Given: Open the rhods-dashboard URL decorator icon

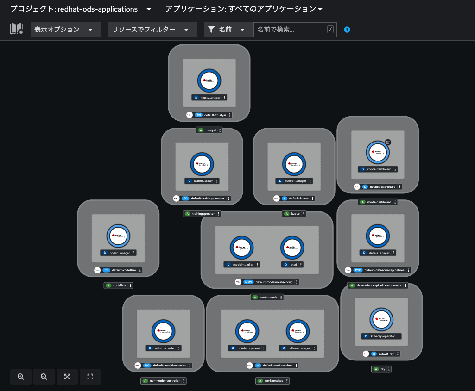Looking at the screenshot, I should click(388, 142).
